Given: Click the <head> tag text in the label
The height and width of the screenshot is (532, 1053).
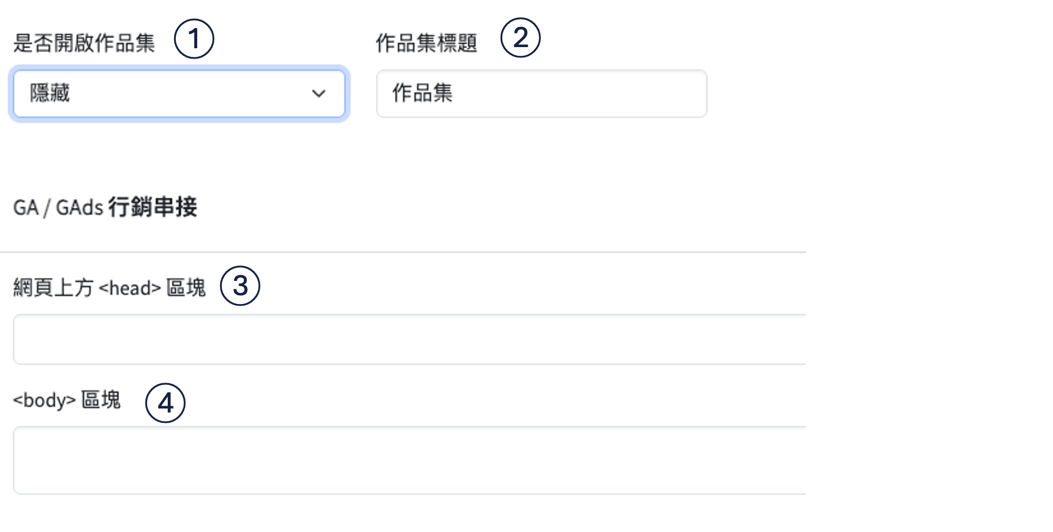Looking at the screenshot, I should point(130,288).
